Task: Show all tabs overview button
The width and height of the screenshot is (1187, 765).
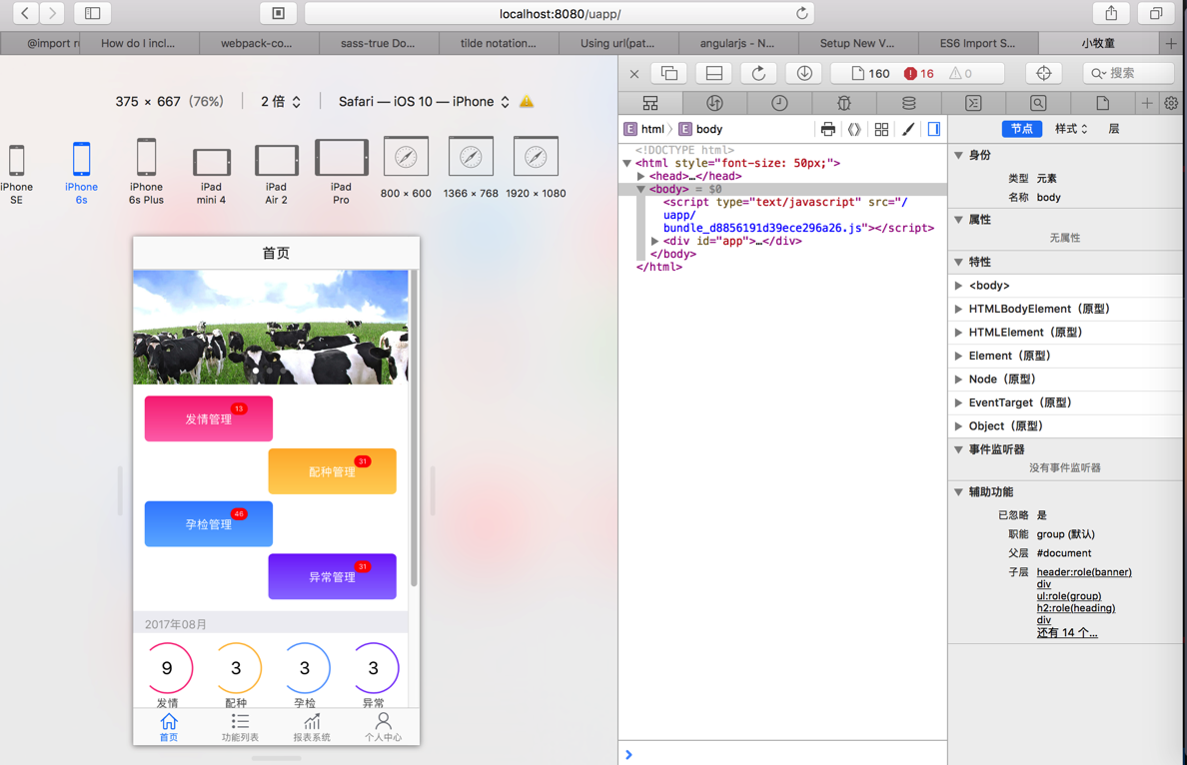Action: pyautogui.click(x=1156, y=13)
